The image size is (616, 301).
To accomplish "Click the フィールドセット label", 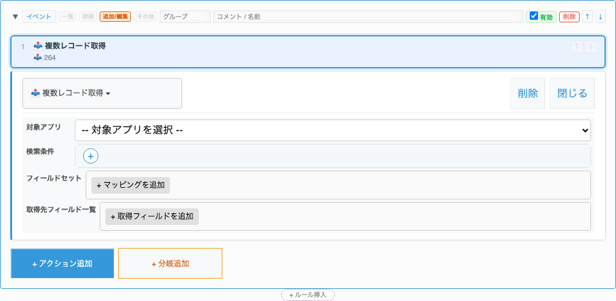I will click(54, 178).
